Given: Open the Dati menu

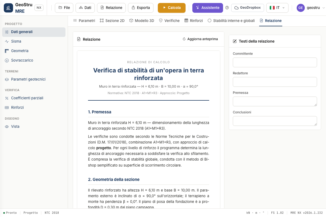Looking at the screenshot, I should pyautogui.click(x=85, y=8).
